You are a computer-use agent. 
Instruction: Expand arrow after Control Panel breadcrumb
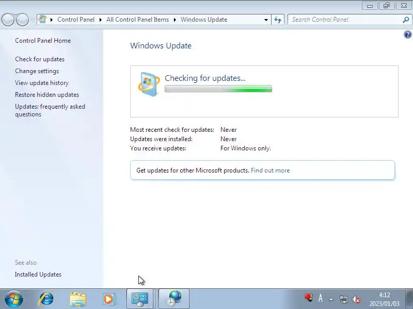(x=100, y=20)
